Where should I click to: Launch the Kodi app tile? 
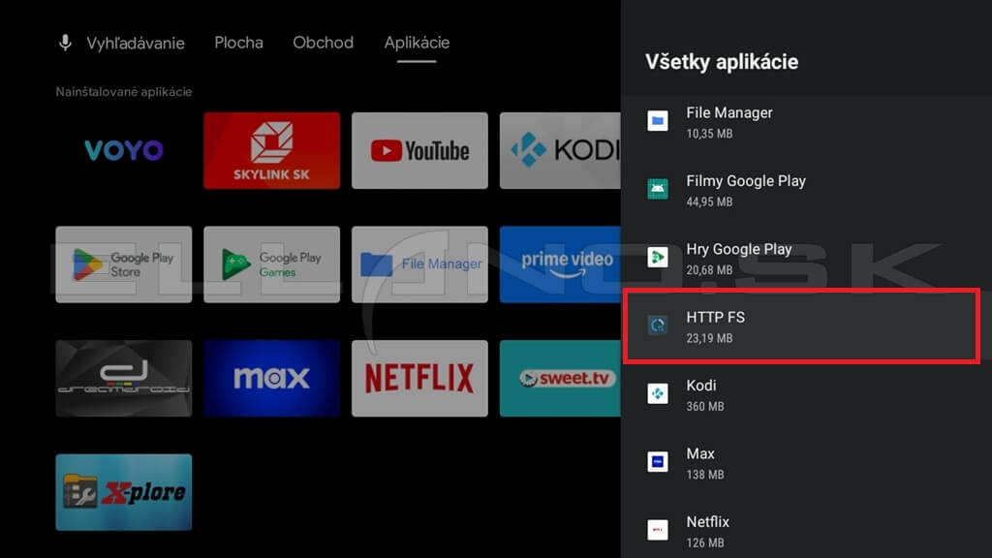[560, 150]
